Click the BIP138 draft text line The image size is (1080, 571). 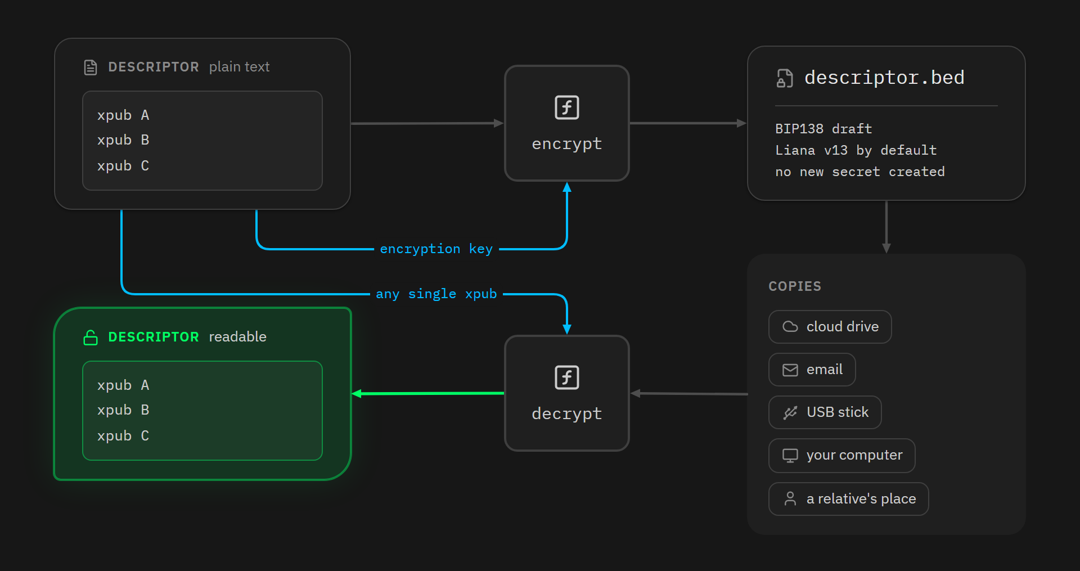[x=823, y=129]
